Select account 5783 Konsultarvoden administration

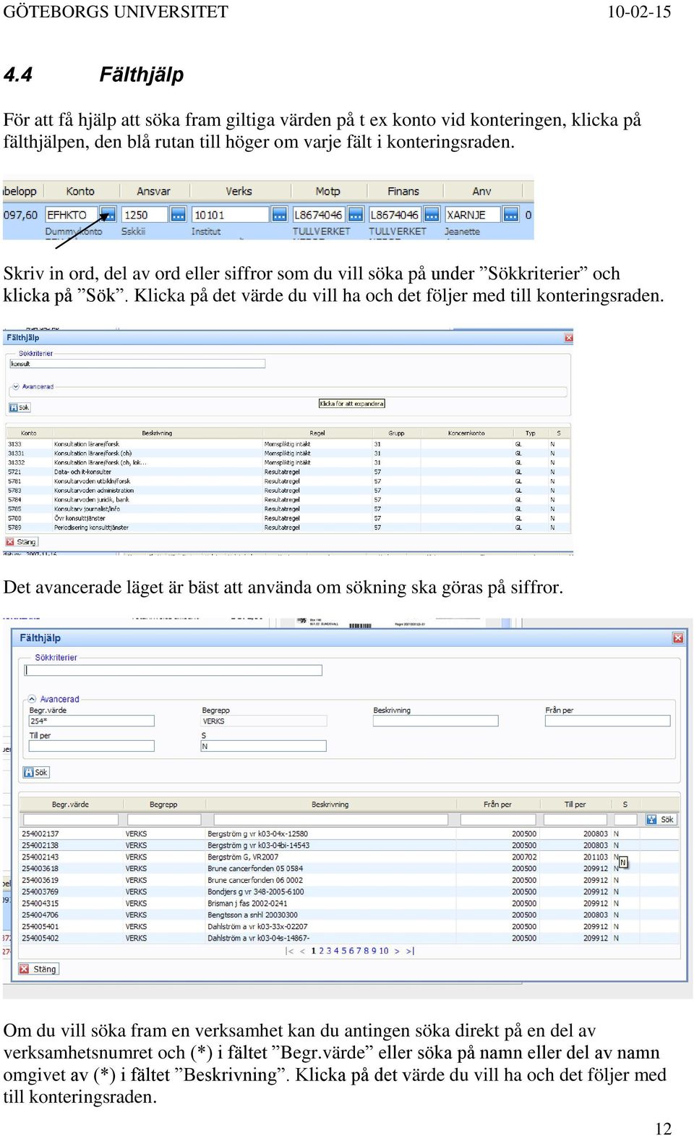(x=288, y=490)
